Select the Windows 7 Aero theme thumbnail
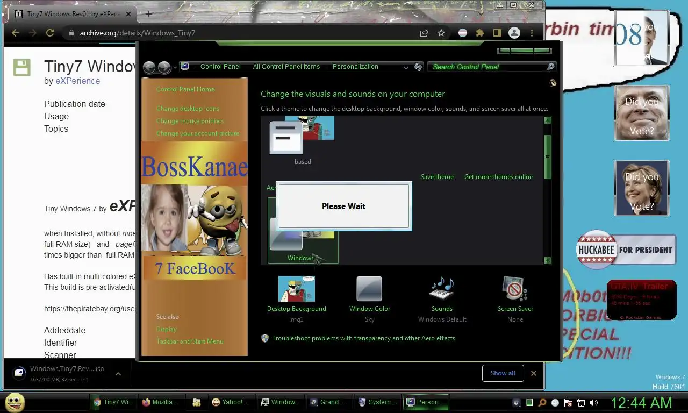Screen dimensions: 688x413 [x=303, y=230]
